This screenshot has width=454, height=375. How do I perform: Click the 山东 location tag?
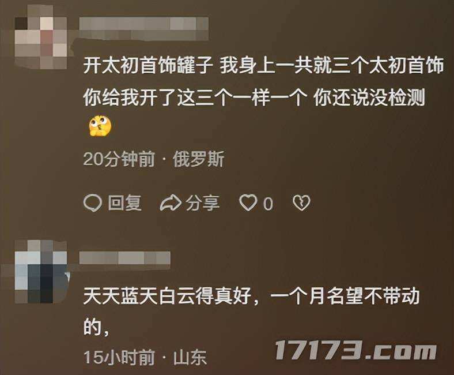[190, 358]
